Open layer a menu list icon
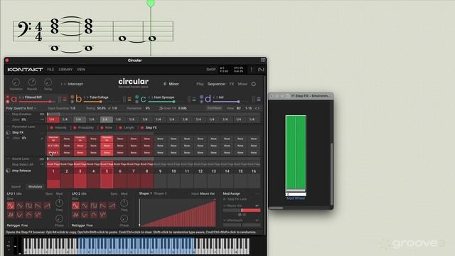 click(x=65, y=100)
